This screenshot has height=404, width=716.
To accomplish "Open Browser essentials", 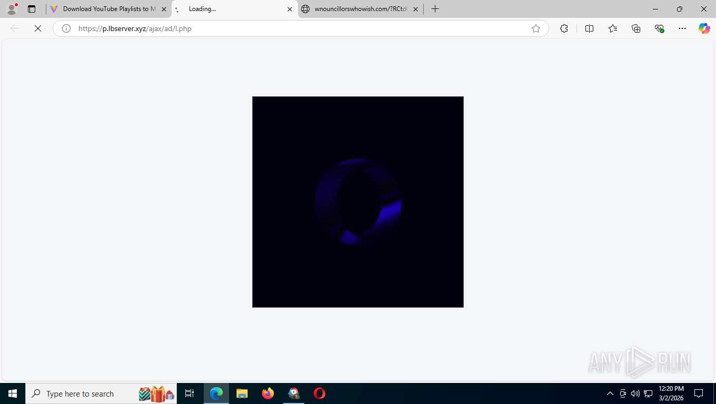I will pos(659,28).
